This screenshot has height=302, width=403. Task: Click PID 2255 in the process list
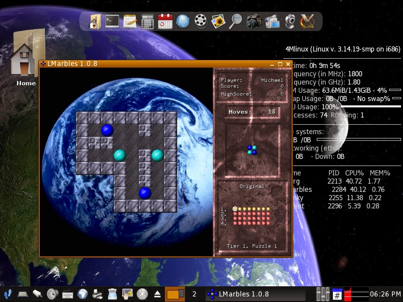click(x=335, y=198)
